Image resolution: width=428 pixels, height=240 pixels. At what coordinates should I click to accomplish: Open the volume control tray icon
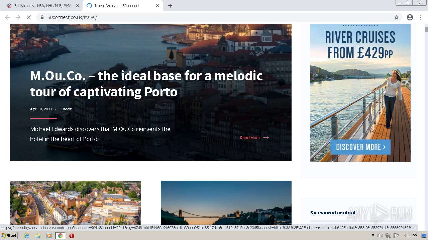380,236
